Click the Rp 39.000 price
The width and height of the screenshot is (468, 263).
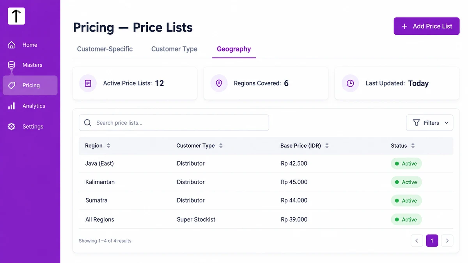[x=294, y=219]
